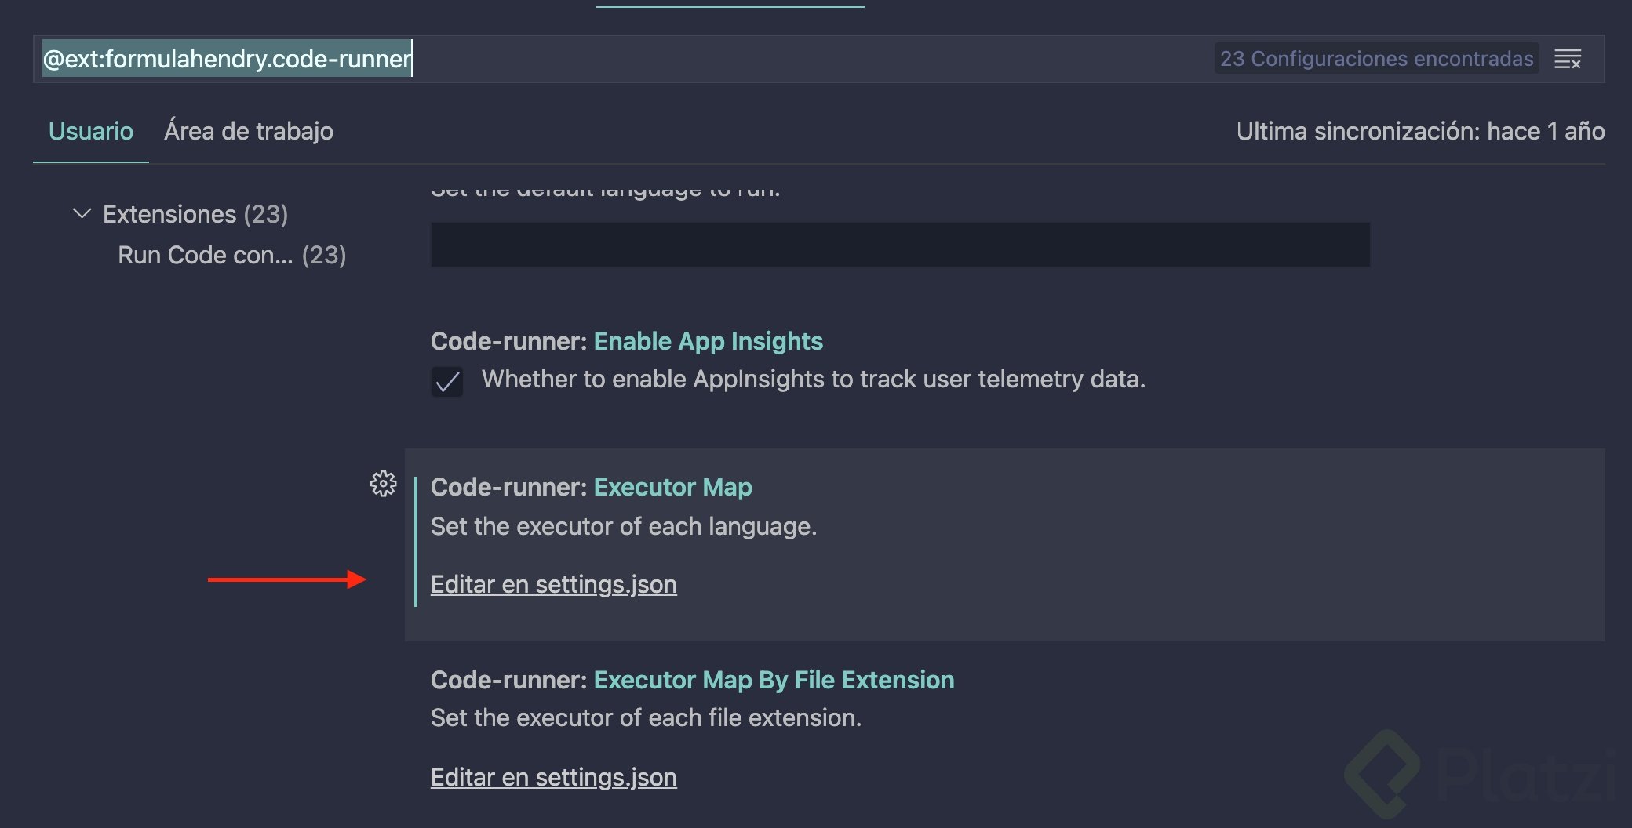Click the 23 Configuraciones encontradas badge
Image resolution: width=1632 pixels, height=828 pixels.
[1376, 59]
